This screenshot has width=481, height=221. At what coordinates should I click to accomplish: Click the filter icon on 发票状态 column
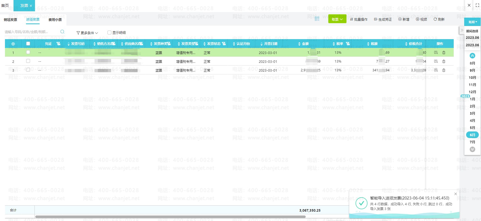[x=224, y=44]
